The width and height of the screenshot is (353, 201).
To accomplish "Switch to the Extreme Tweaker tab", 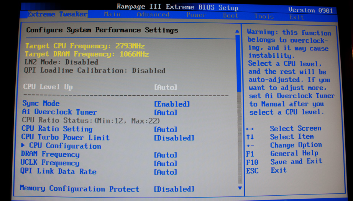I will tap(57, 14).
